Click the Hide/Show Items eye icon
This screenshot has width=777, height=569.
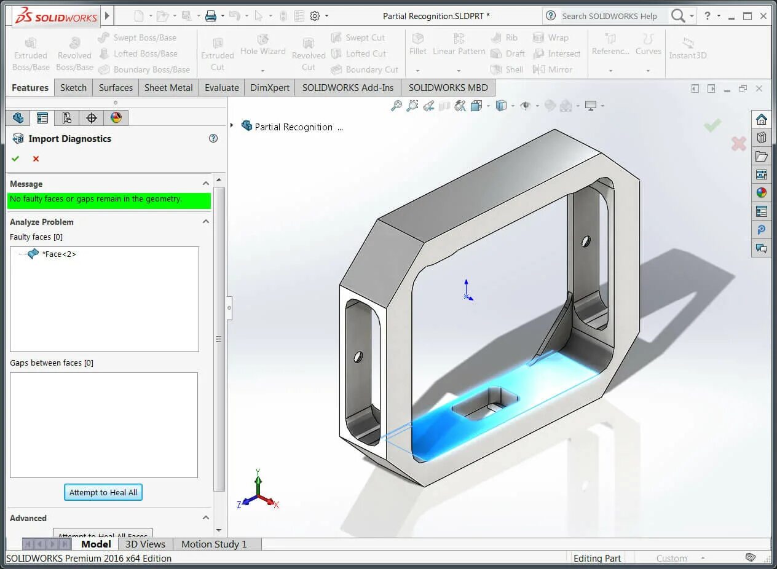525,106
